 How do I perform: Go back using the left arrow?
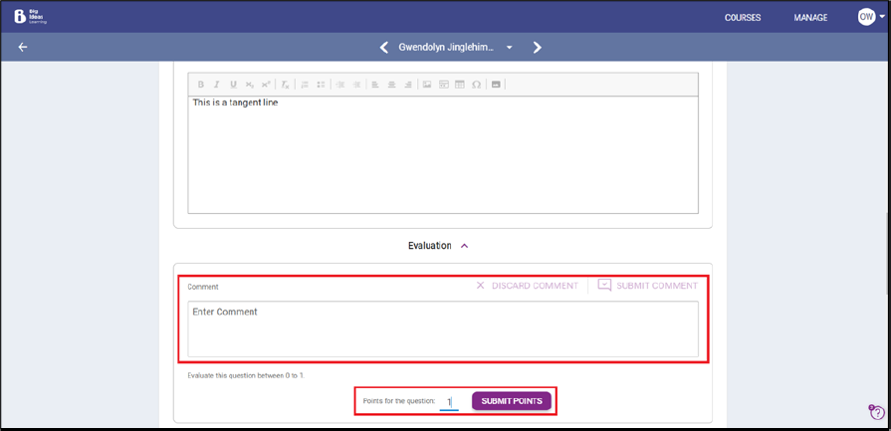[23, 47]
